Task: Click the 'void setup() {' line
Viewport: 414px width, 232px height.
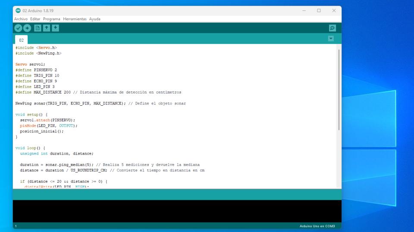Action: click(31, 114)
